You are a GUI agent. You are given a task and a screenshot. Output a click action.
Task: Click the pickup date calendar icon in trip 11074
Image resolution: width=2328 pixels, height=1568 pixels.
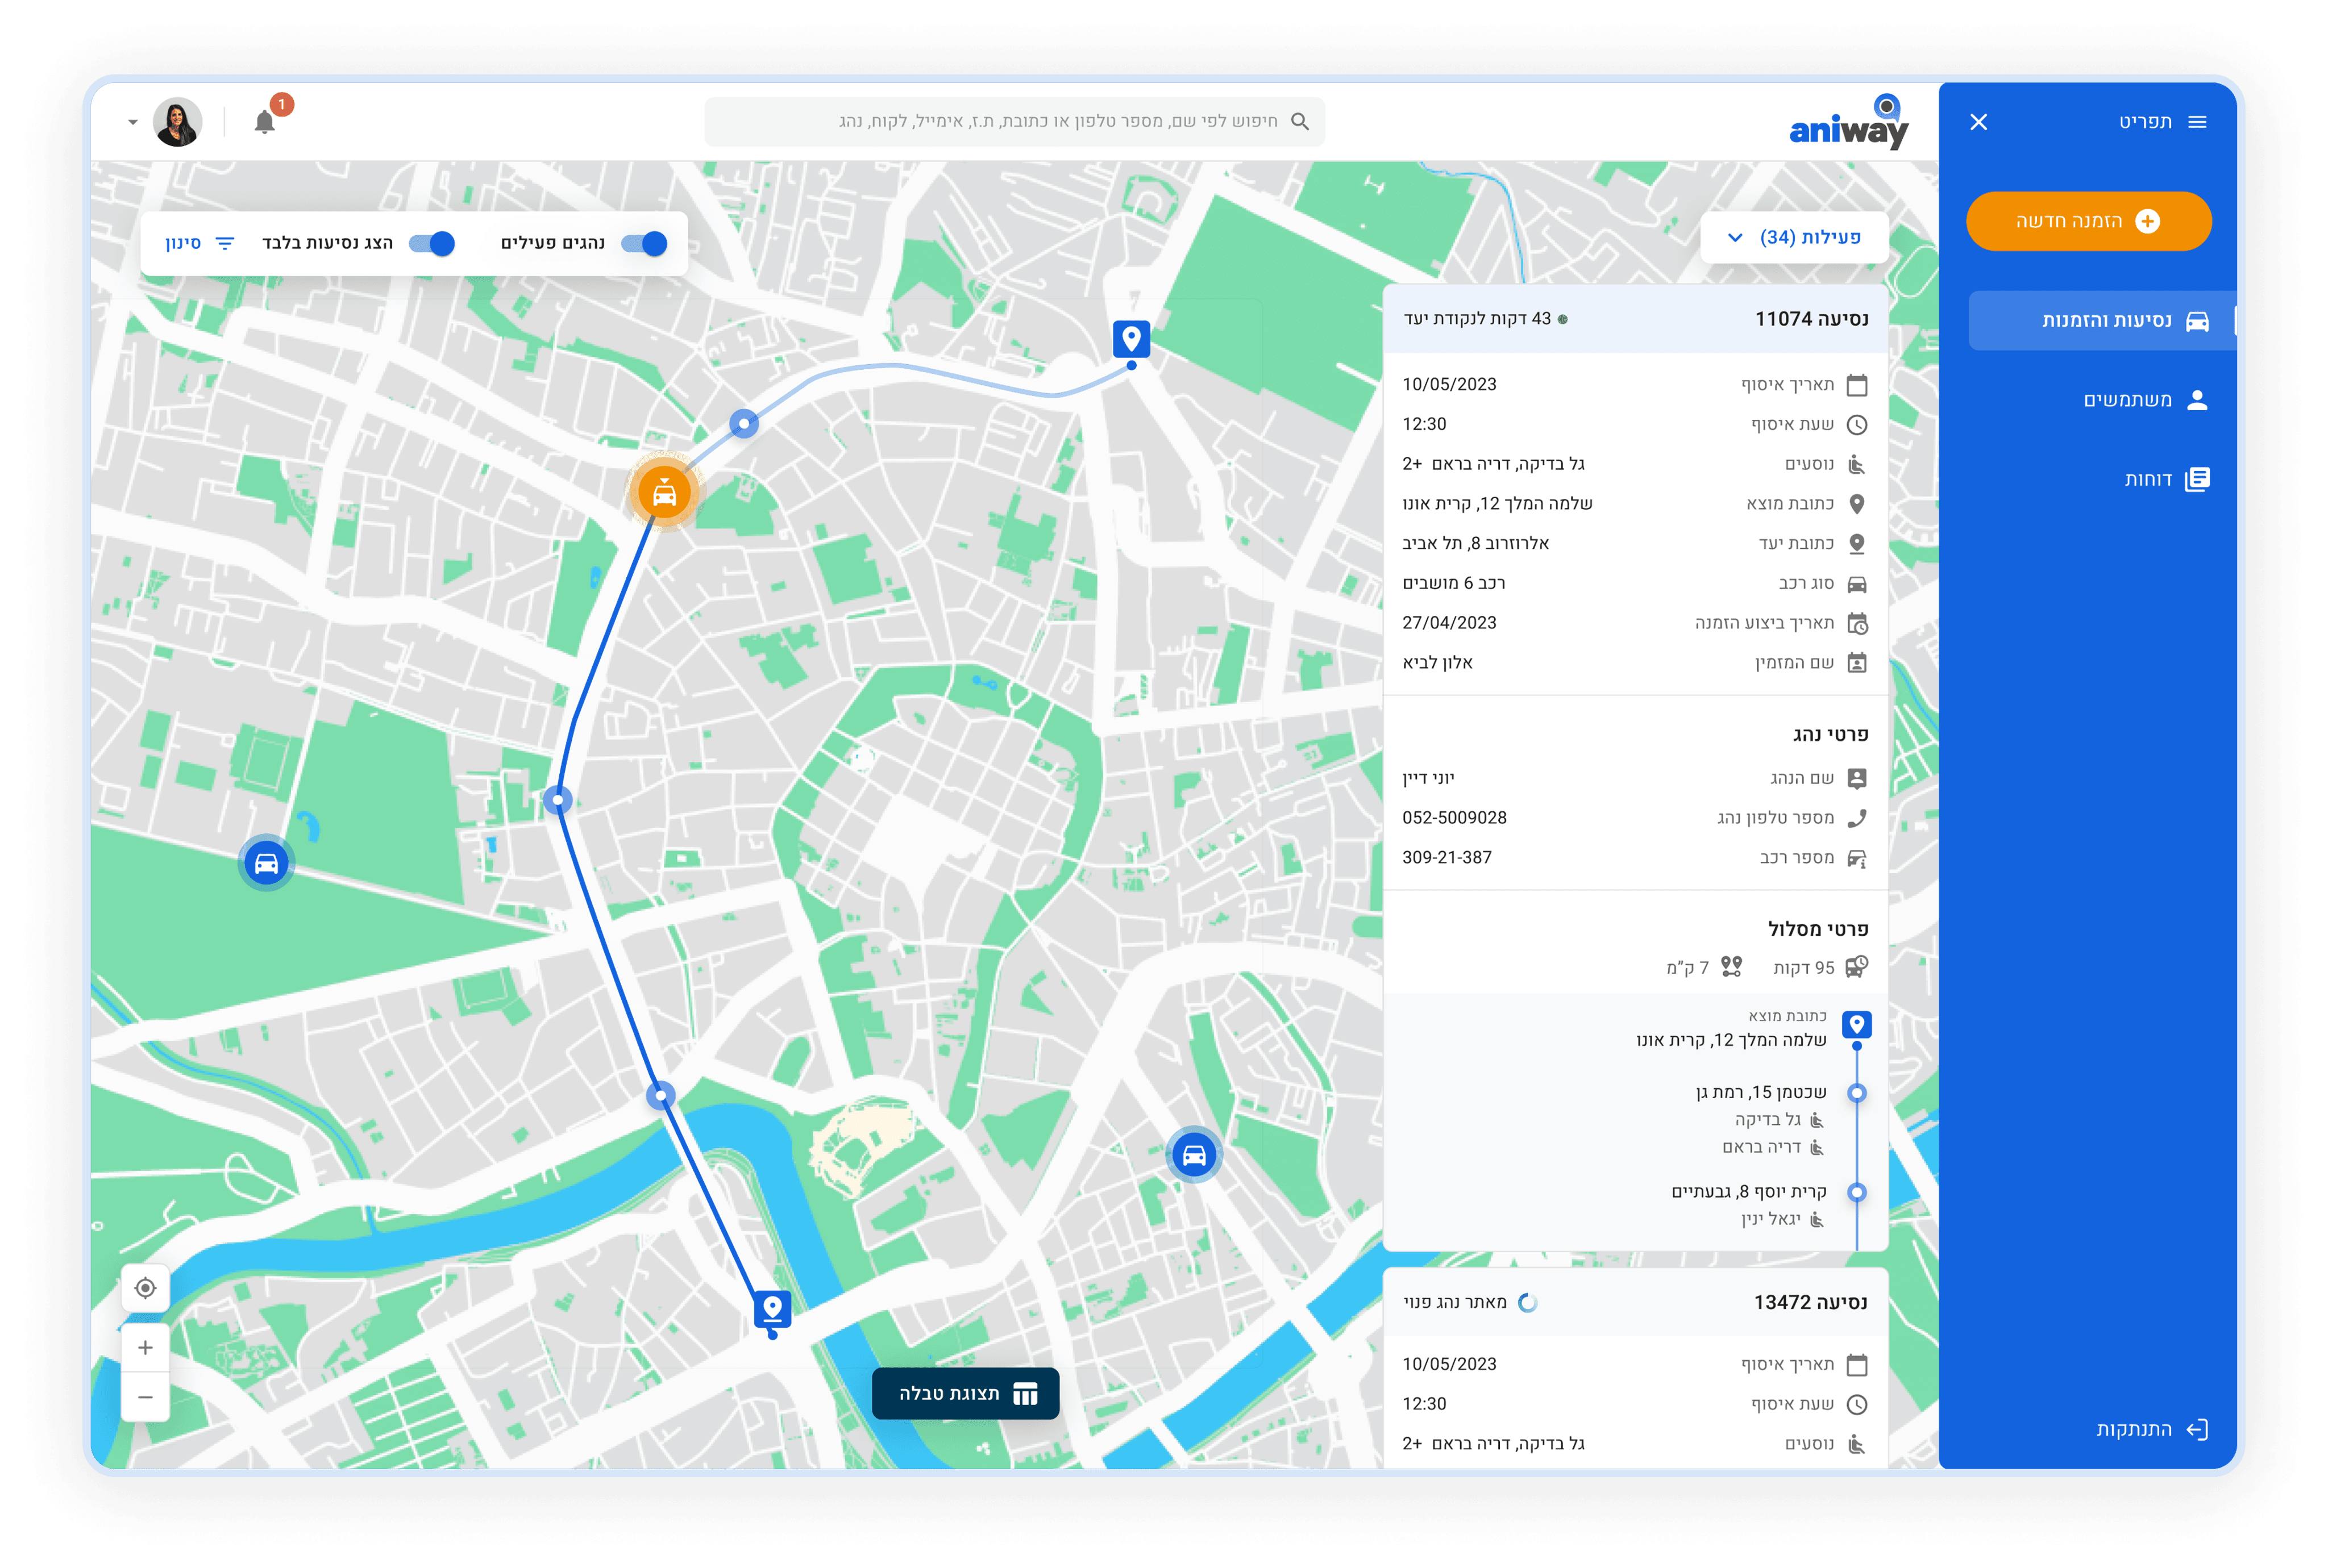1856,384
